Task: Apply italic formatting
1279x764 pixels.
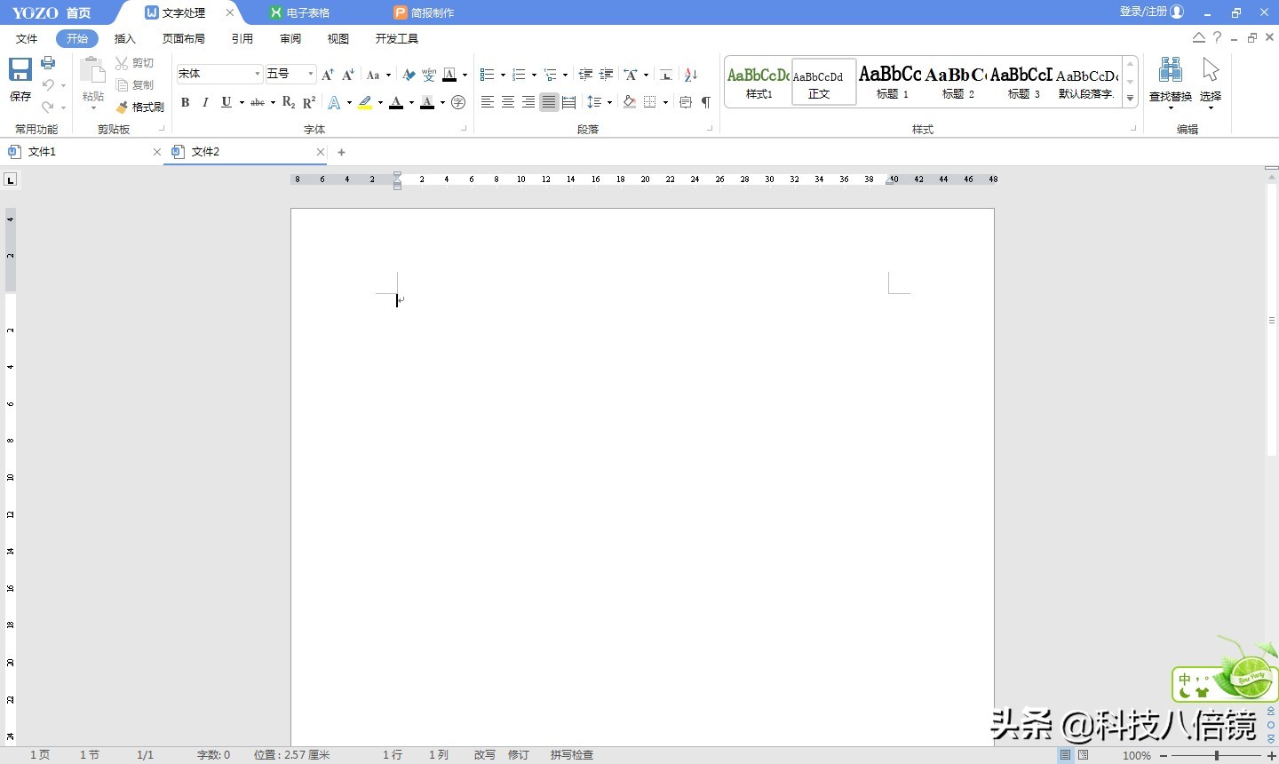Action: click(x=205, y=102)
